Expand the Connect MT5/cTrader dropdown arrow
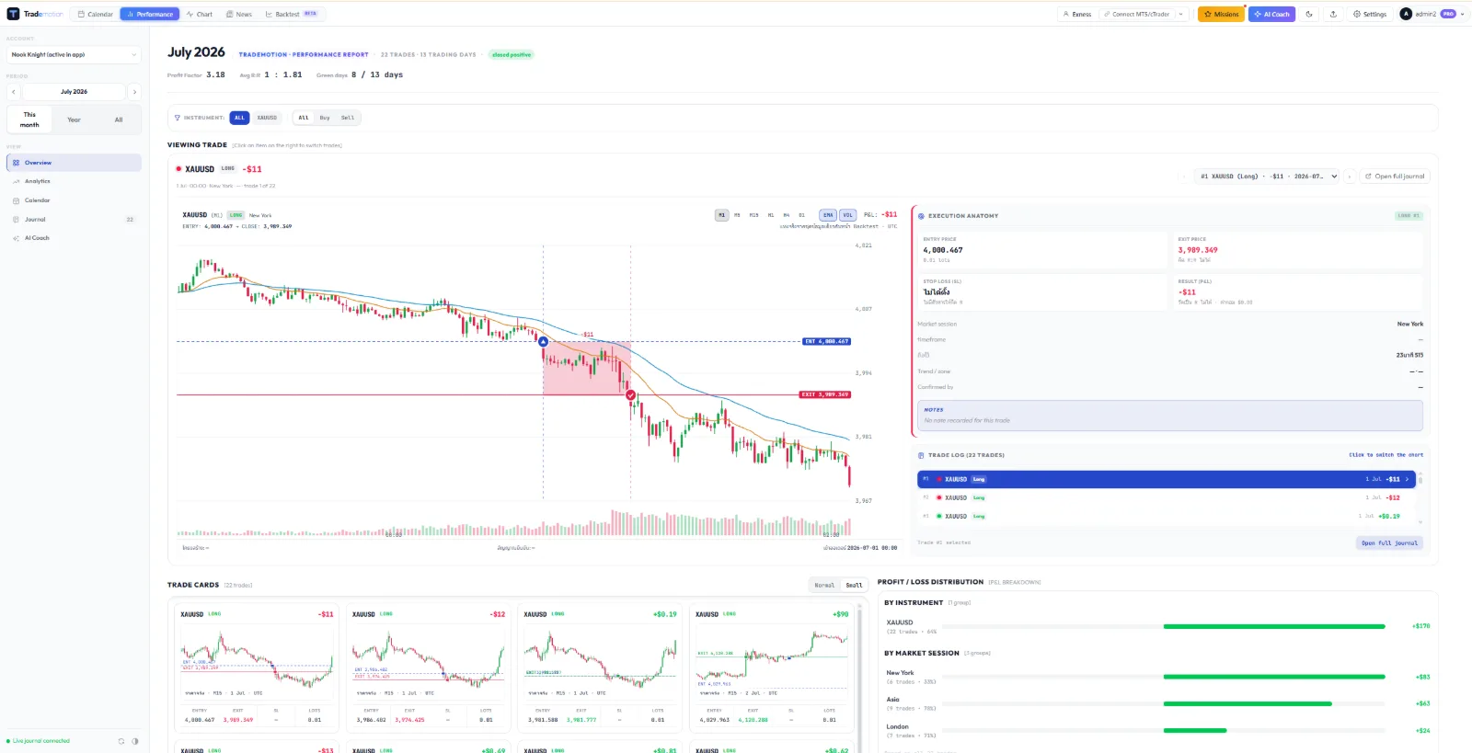 [x=1181, y=14]
